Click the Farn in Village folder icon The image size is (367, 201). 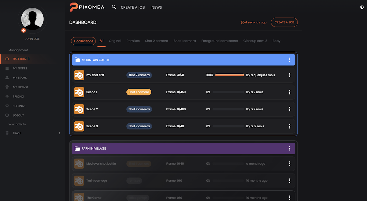[x=77, y=148]
